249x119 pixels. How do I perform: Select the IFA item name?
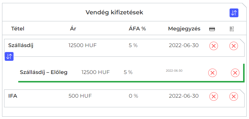pyautogui.click(x=13, y=96)
